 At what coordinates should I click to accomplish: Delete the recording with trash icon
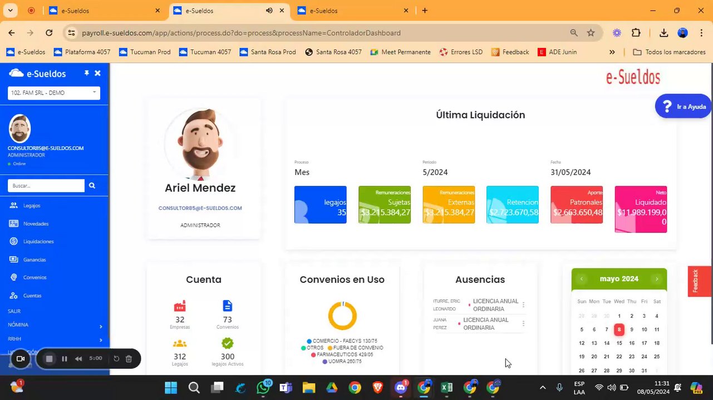(x=129, y=359)
